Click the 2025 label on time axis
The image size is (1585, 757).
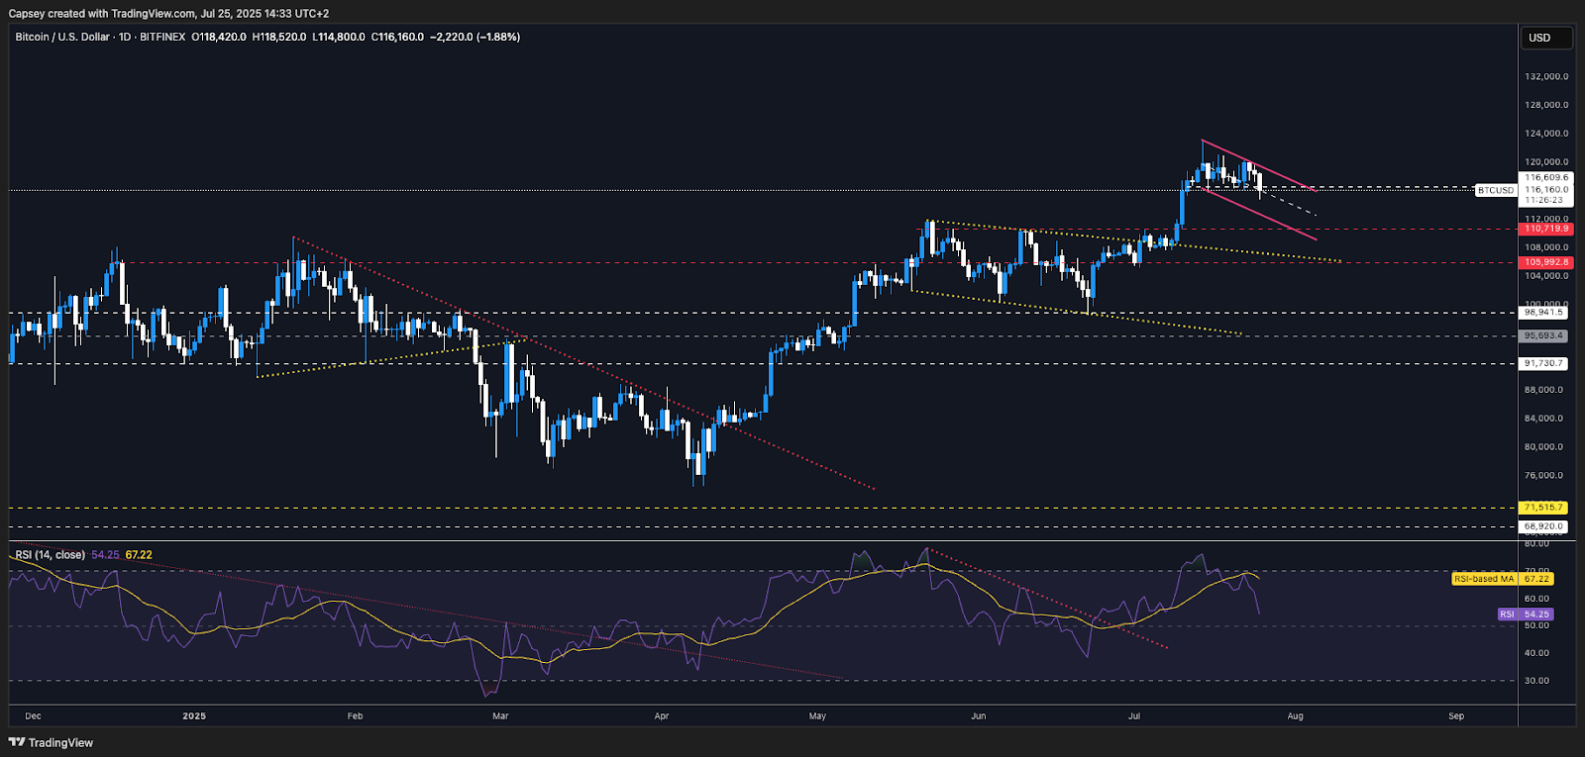point(194,715)
